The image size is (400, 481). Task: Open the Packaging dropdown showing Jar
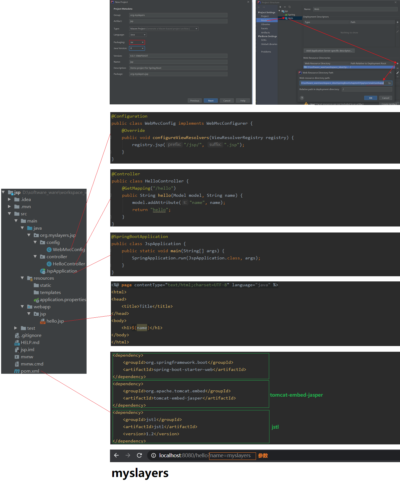pyautogui.click(x=137, y=42)
